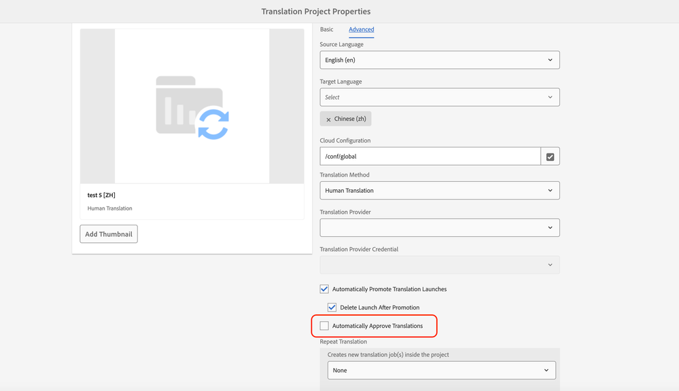Click the Translation Method chevron arrow
679x391 pixels.
pyautogui.click(x=550, y=191)
